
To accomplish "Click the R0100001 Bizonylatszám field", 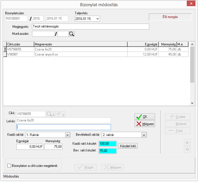I will (x=16, y=19).
